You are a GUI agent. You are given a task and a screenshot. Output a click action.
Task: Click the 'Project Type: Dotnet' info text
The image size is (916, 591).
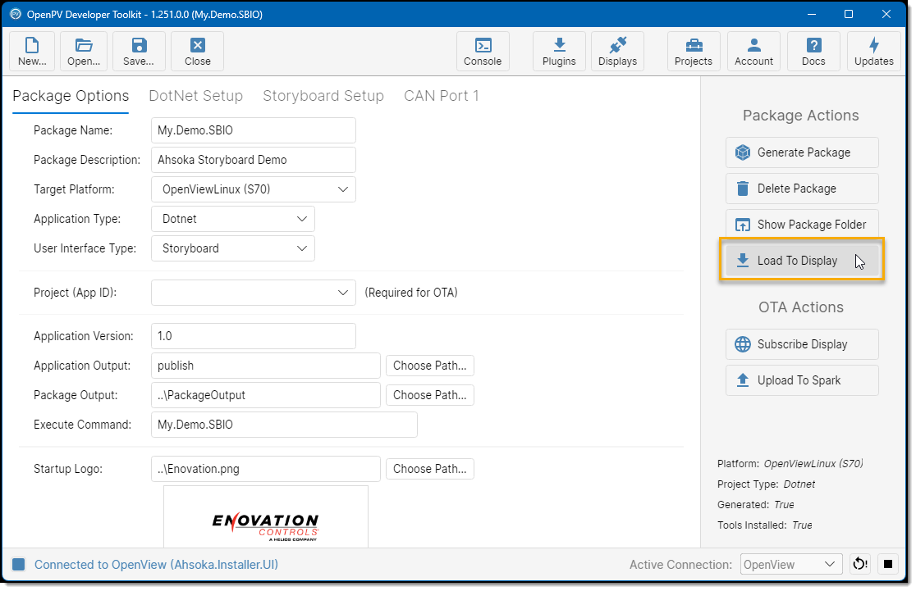tap(766, 484)
